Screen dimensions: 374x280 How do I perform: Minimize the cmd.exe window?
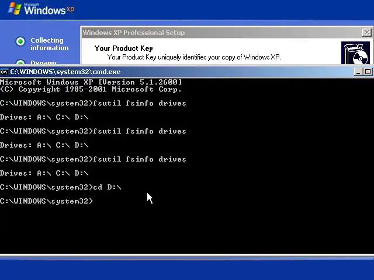[358, 72]
